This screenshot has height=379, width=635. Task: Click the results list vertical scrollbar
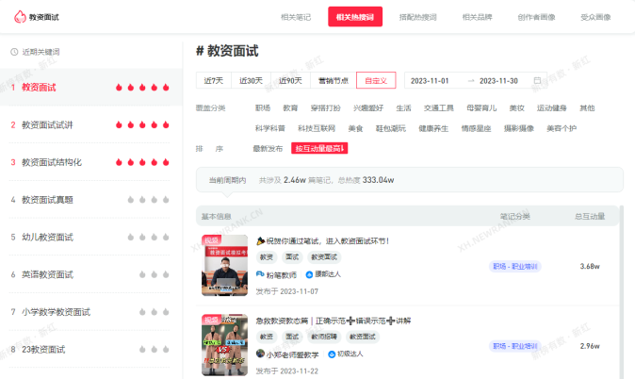tap(621, 292)
